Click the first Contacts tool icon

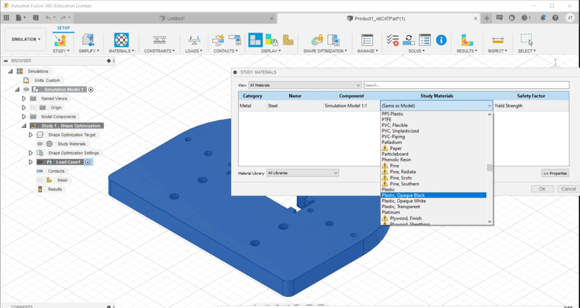(x=218, y=40)
